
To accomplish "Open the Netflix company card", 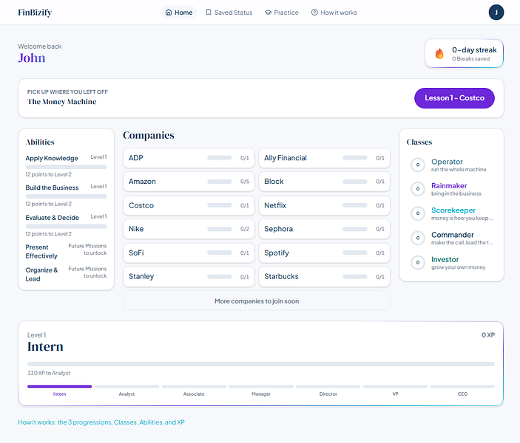I will tap(324, 205).
